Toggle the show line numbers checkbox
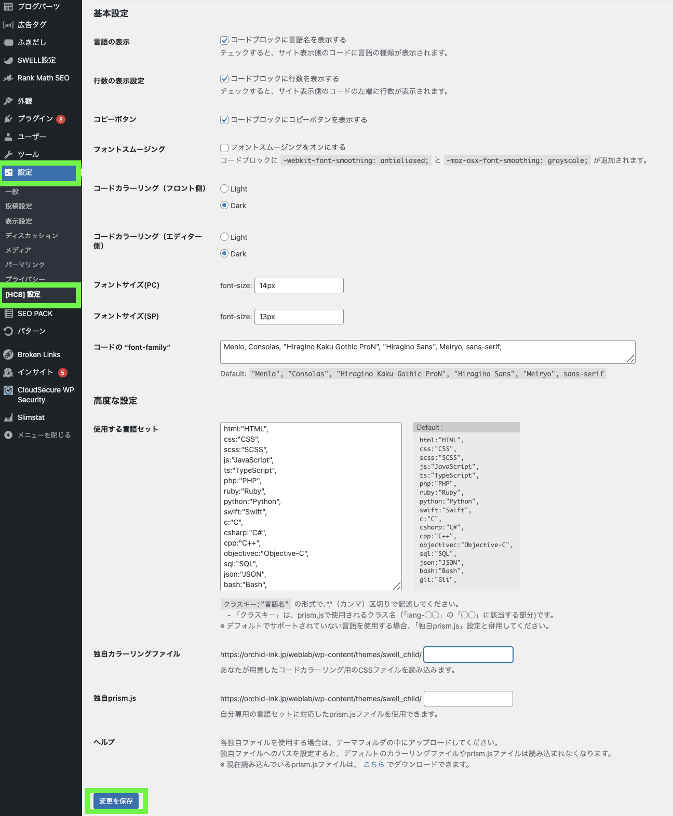The height and width of the screenshot is (816, 673). pyautogui.click(x=224, y=79)
